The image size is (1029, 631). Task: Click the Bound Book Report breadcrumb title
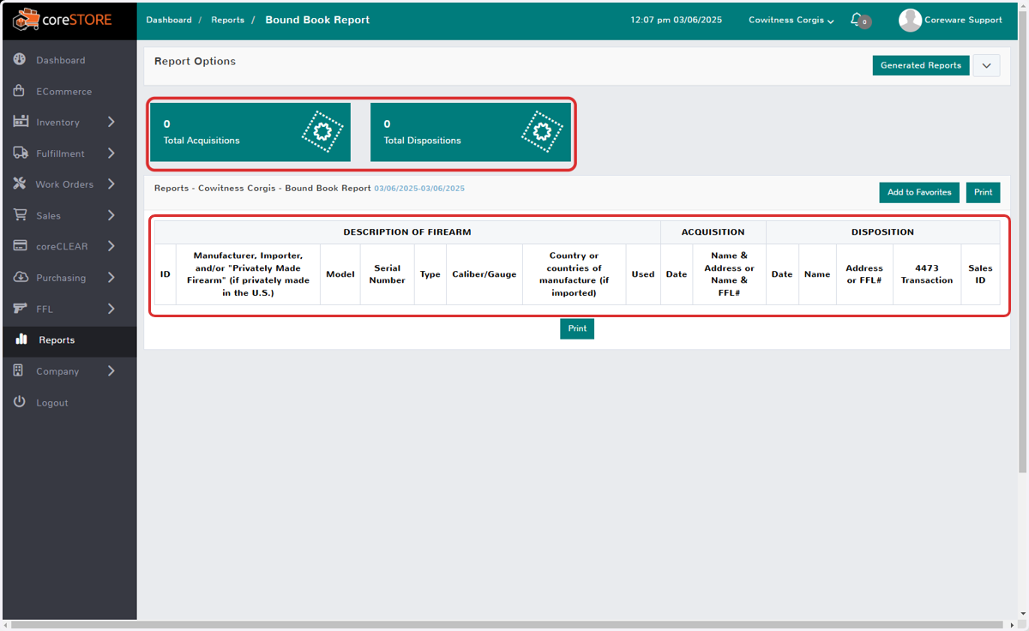(317, 20)
